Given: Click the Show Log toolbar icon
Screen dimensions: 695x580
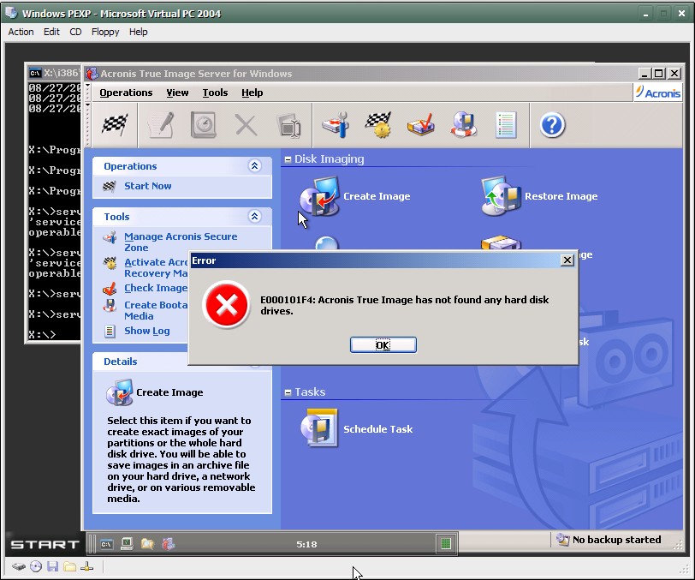Looking at the screenshot, I should tap(506, 125).
